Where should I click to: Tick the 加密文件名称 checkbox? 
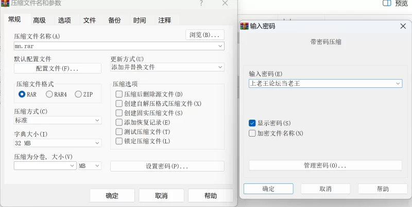click(252, 133)
